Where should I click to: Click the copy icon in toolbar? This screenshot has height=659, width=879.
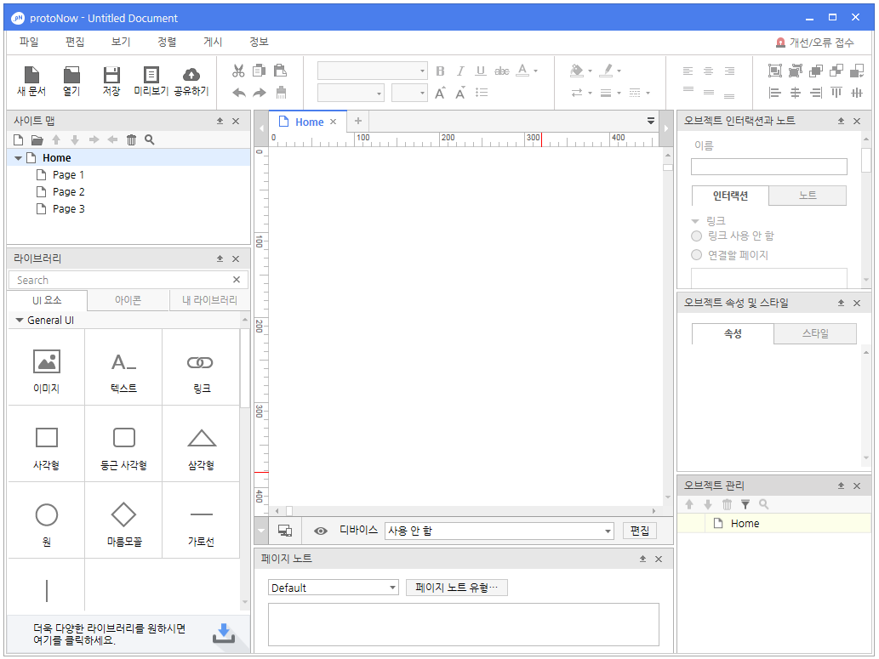click(259, 71)
